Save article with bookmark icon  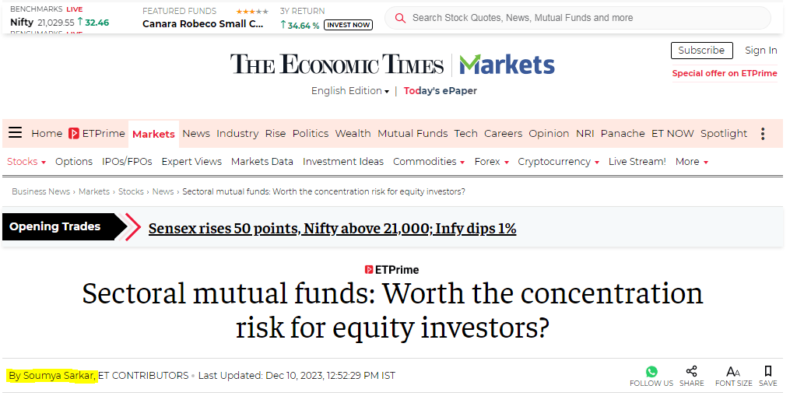[767, 372]
